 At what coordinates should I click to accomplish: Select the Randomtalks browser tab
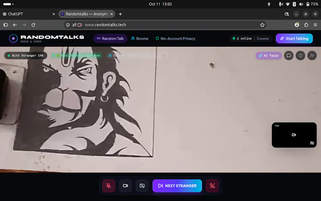[x=87, y=14]
